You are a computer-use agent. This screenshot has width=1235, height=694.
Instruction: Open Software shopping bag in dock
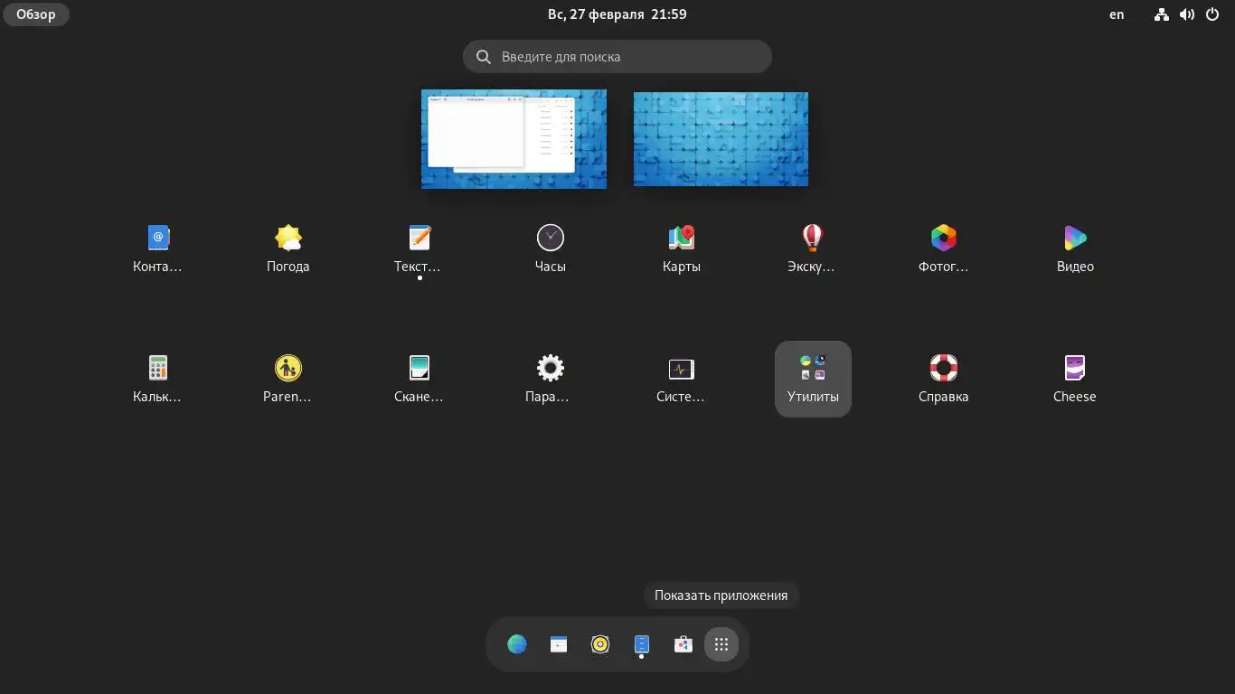coord(683,644)
